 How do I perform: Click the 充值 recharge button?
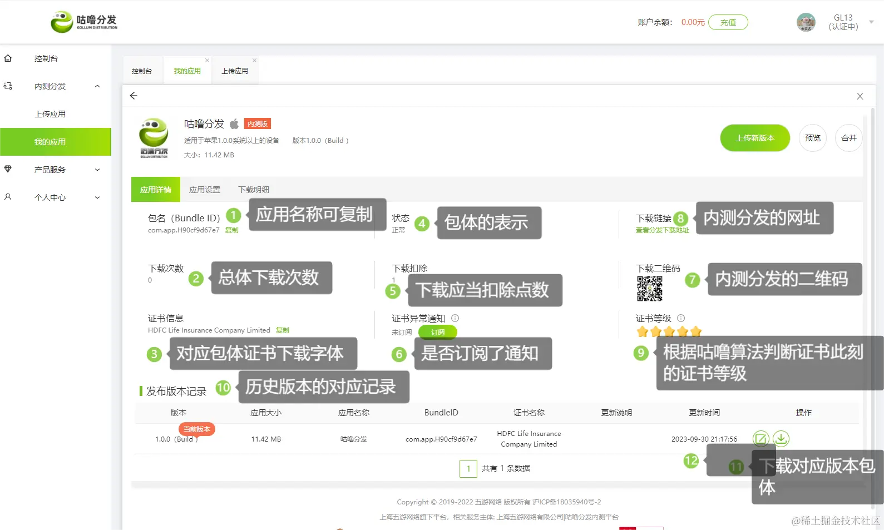coord(728,22)
